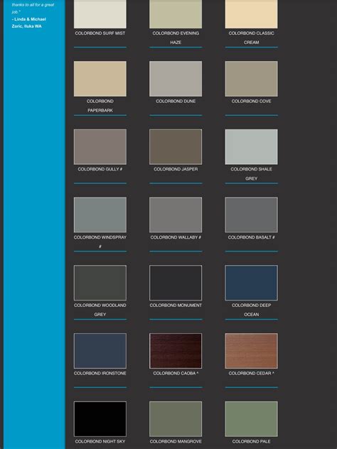Click the 'COLORBOND IRONSTONE' label text
Viewport: 337px width, 449px height.
pyautogui.click(x=100, y=373)
